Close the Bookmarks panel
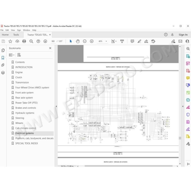The image size is (191, 191). [x=50, y=48]
